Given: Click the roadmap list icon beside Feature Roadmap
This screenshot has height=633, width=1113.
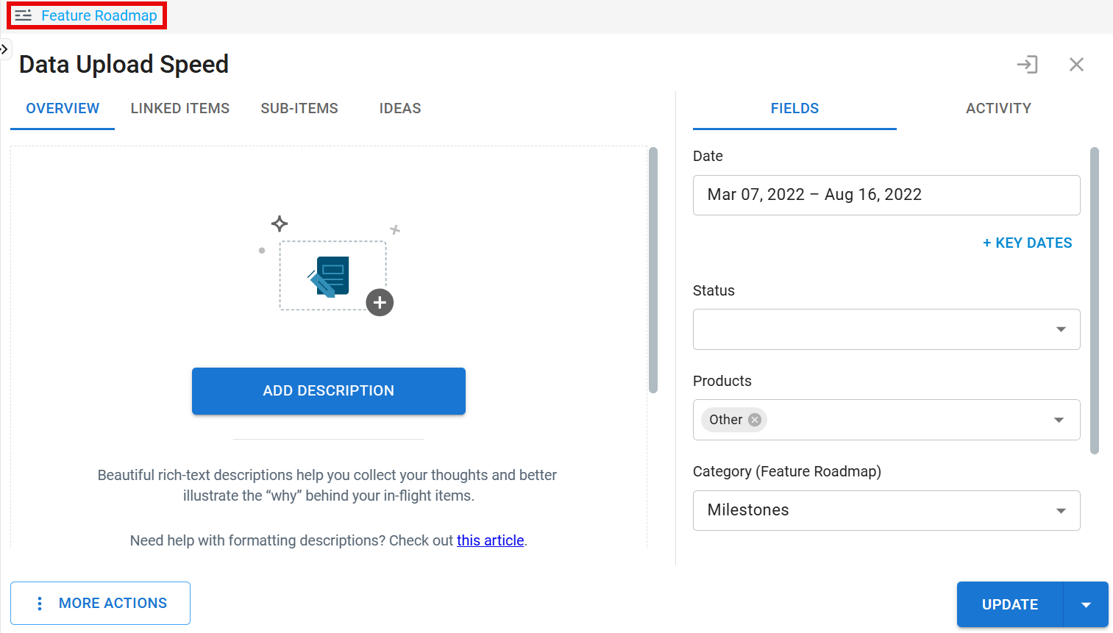Looking at the screenshot, I should 24,15.
